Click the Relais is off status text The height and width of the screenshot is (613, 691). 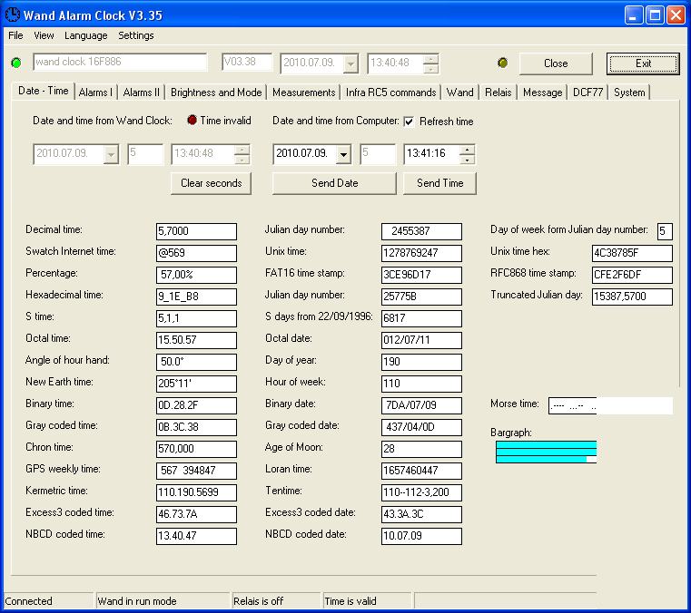(258, 601)
